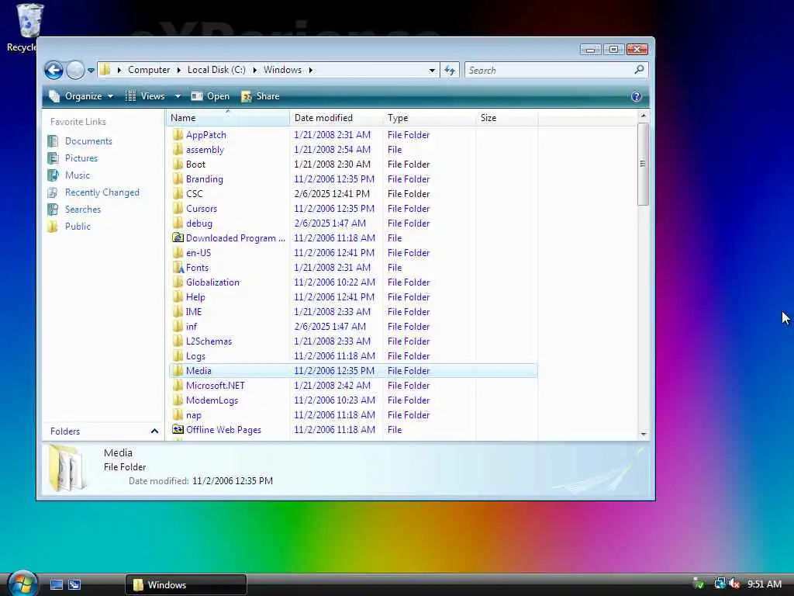The height and width of the screenshot is (596, 794).
Task: Sort by the Type column header
Action: [x=430, y=118]
